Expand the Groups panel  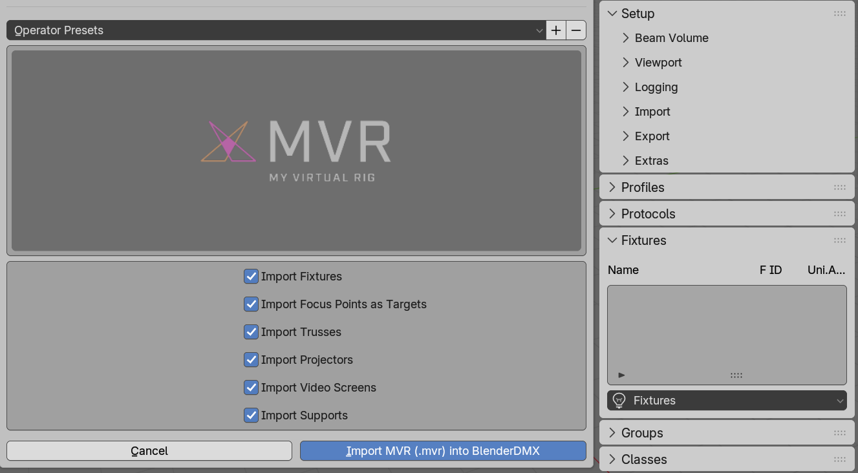pyautogui.click(x=612, y=433)
